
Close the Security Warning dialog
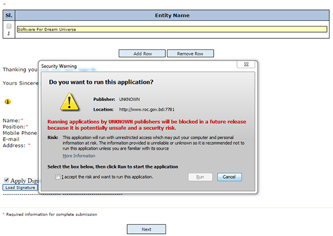coord(245,65)
